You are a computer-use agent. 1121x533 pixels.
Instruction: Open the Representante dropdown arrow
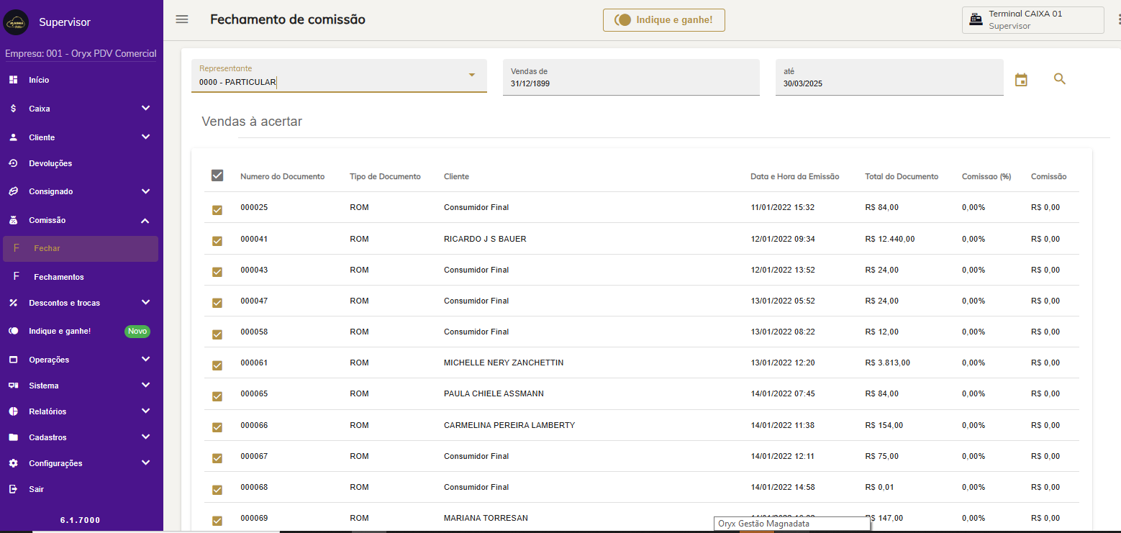tap(472, 76)
